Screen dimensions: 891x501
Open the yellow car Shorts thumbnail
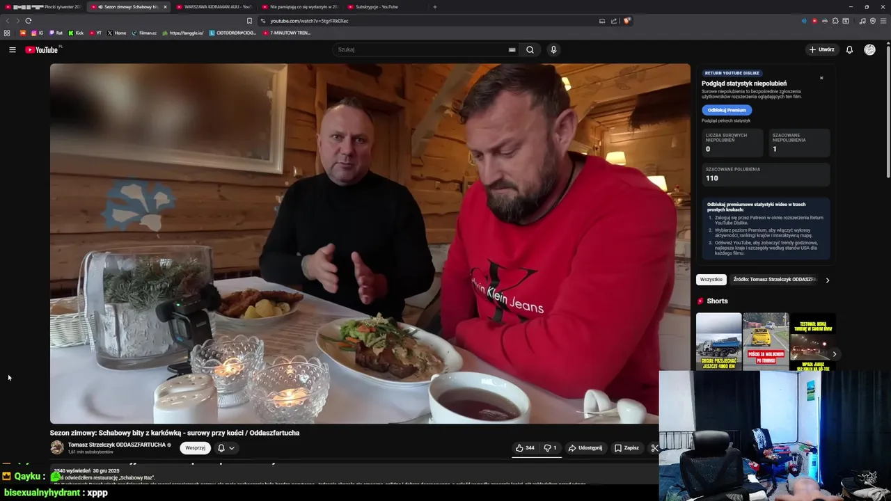coord(765,341)
